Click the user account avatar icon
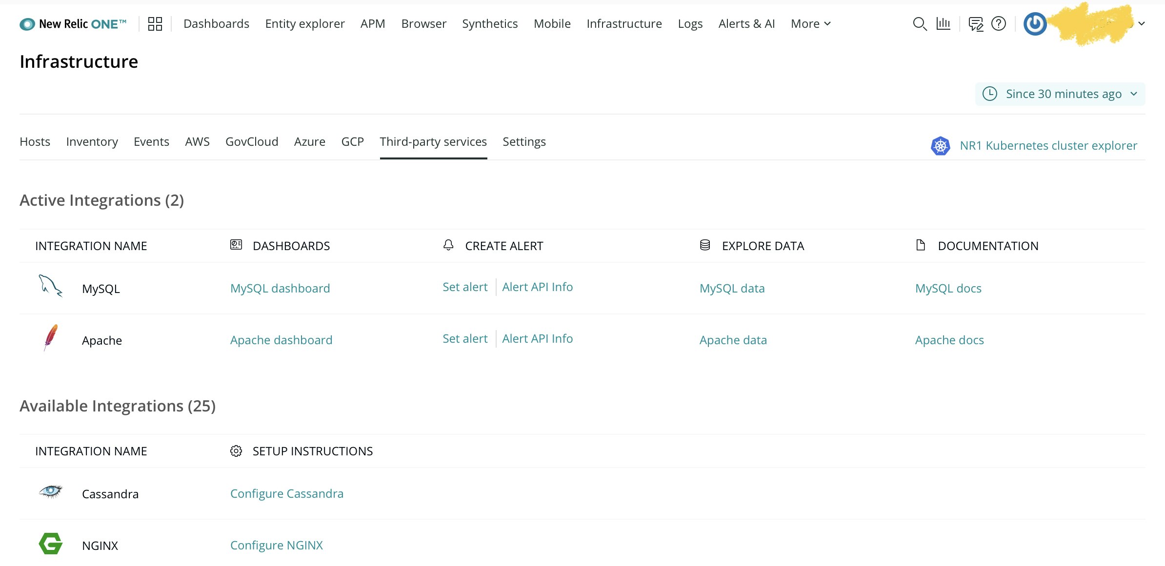Viewport: 1165px width, 566px height. [x=1035, y=24]
